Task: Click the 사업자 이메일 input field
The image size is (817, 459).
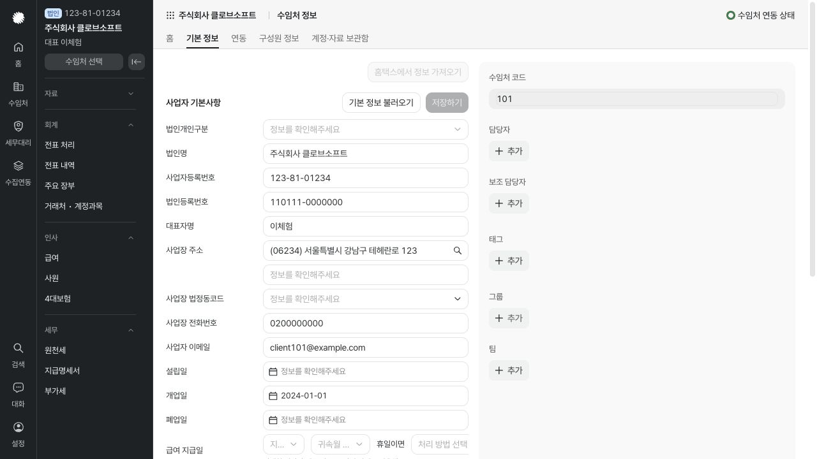Action: [x=366, y=347]
